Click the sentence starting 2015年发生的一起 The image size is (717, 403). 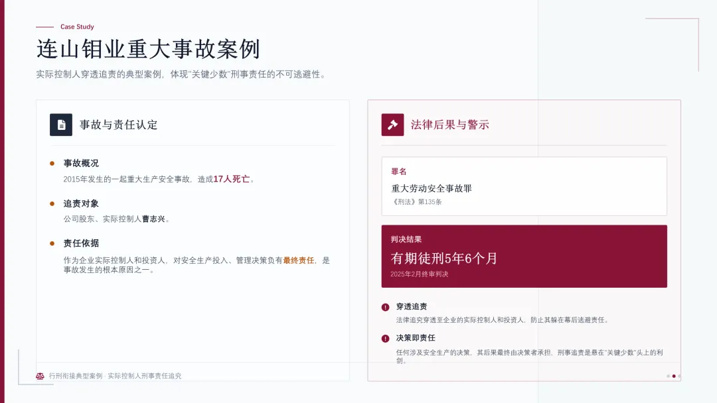pyautogui.click(x=159, y=179)
